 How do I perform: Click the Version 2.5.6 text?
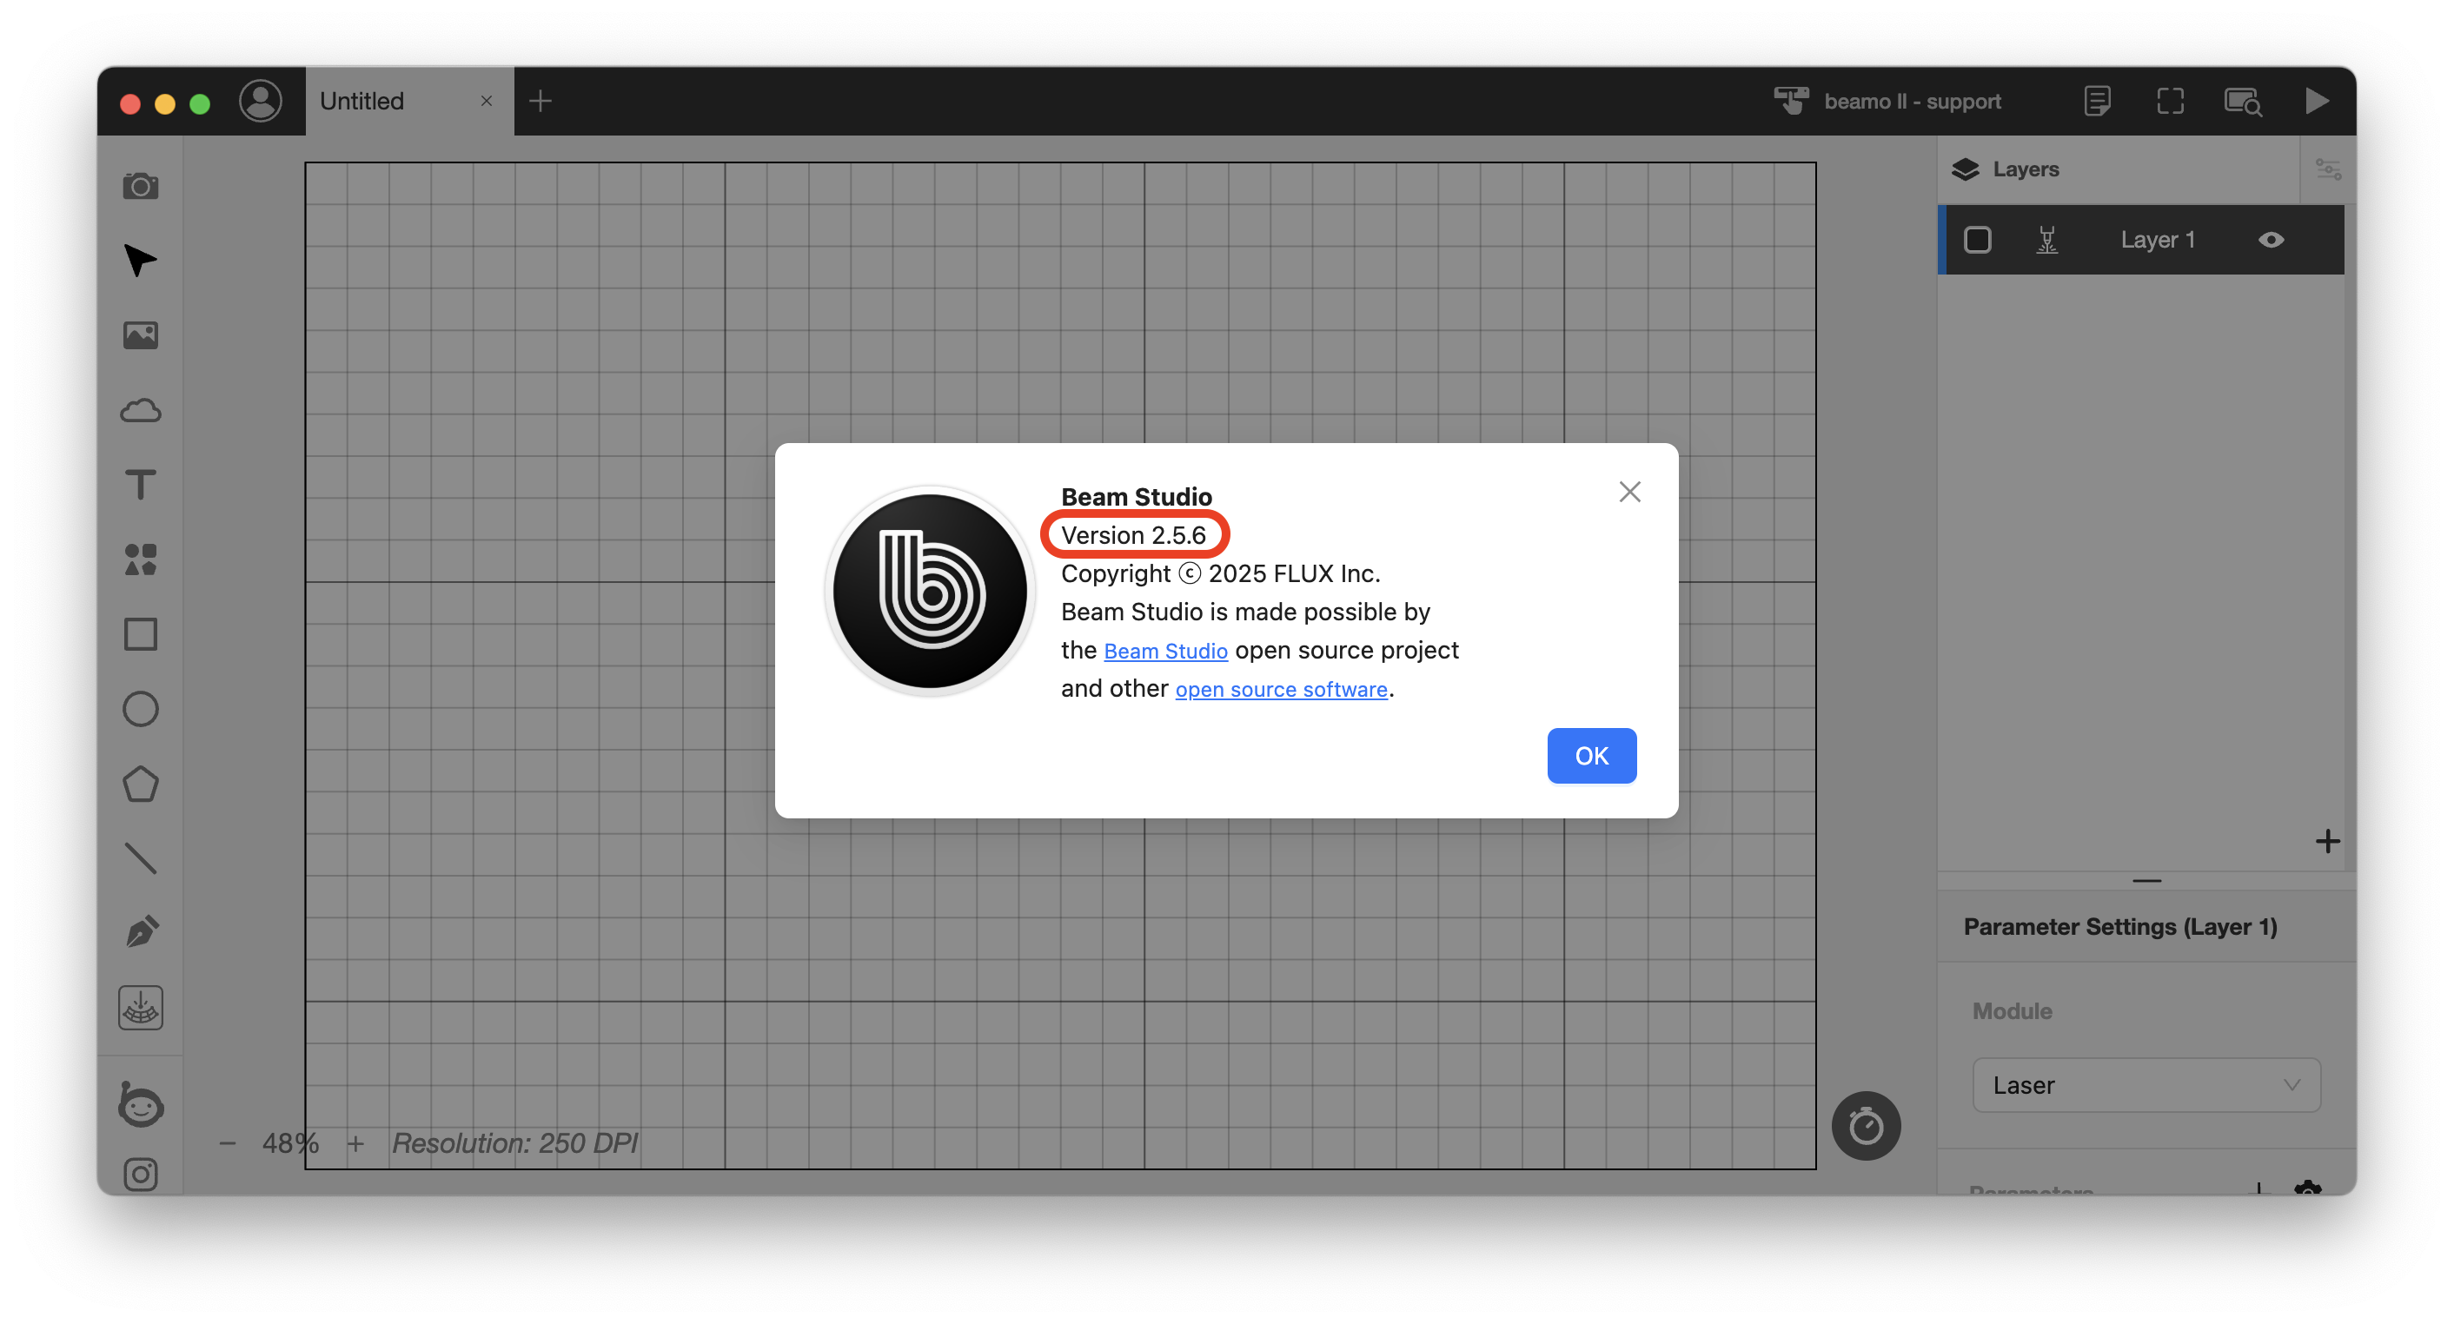1134,535
